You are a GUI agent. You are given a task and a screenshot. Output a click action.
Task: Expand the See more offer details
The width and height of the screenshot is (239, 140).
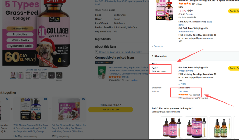tap(157, 46)
